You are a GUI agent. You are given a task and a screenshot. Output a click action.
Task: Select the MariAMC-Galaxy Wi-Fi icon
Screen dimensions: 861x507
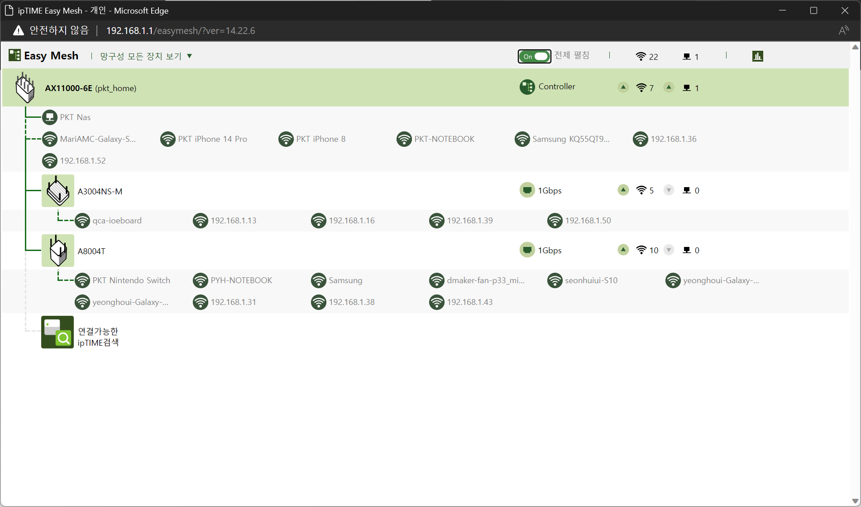[50, 139]
